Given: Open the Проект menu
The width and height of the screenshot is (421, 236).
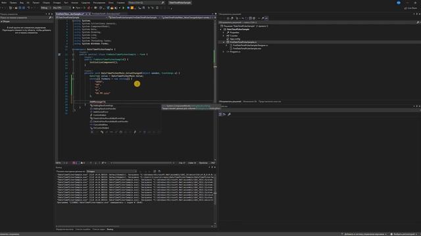Looking at the screenshot, I should [36, 3].
